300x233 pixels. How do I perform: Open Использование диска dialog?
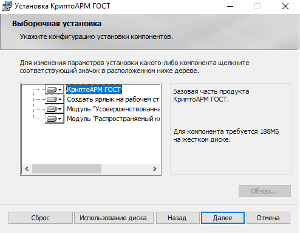[114, 218]
